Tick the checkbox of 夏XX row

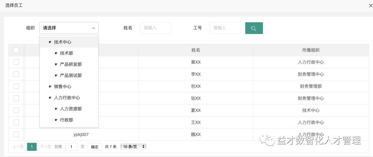tap(16, 110)
